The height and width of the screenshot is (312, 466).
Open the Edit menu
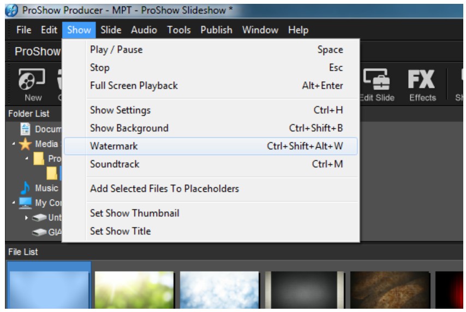[x=49, y=30]
